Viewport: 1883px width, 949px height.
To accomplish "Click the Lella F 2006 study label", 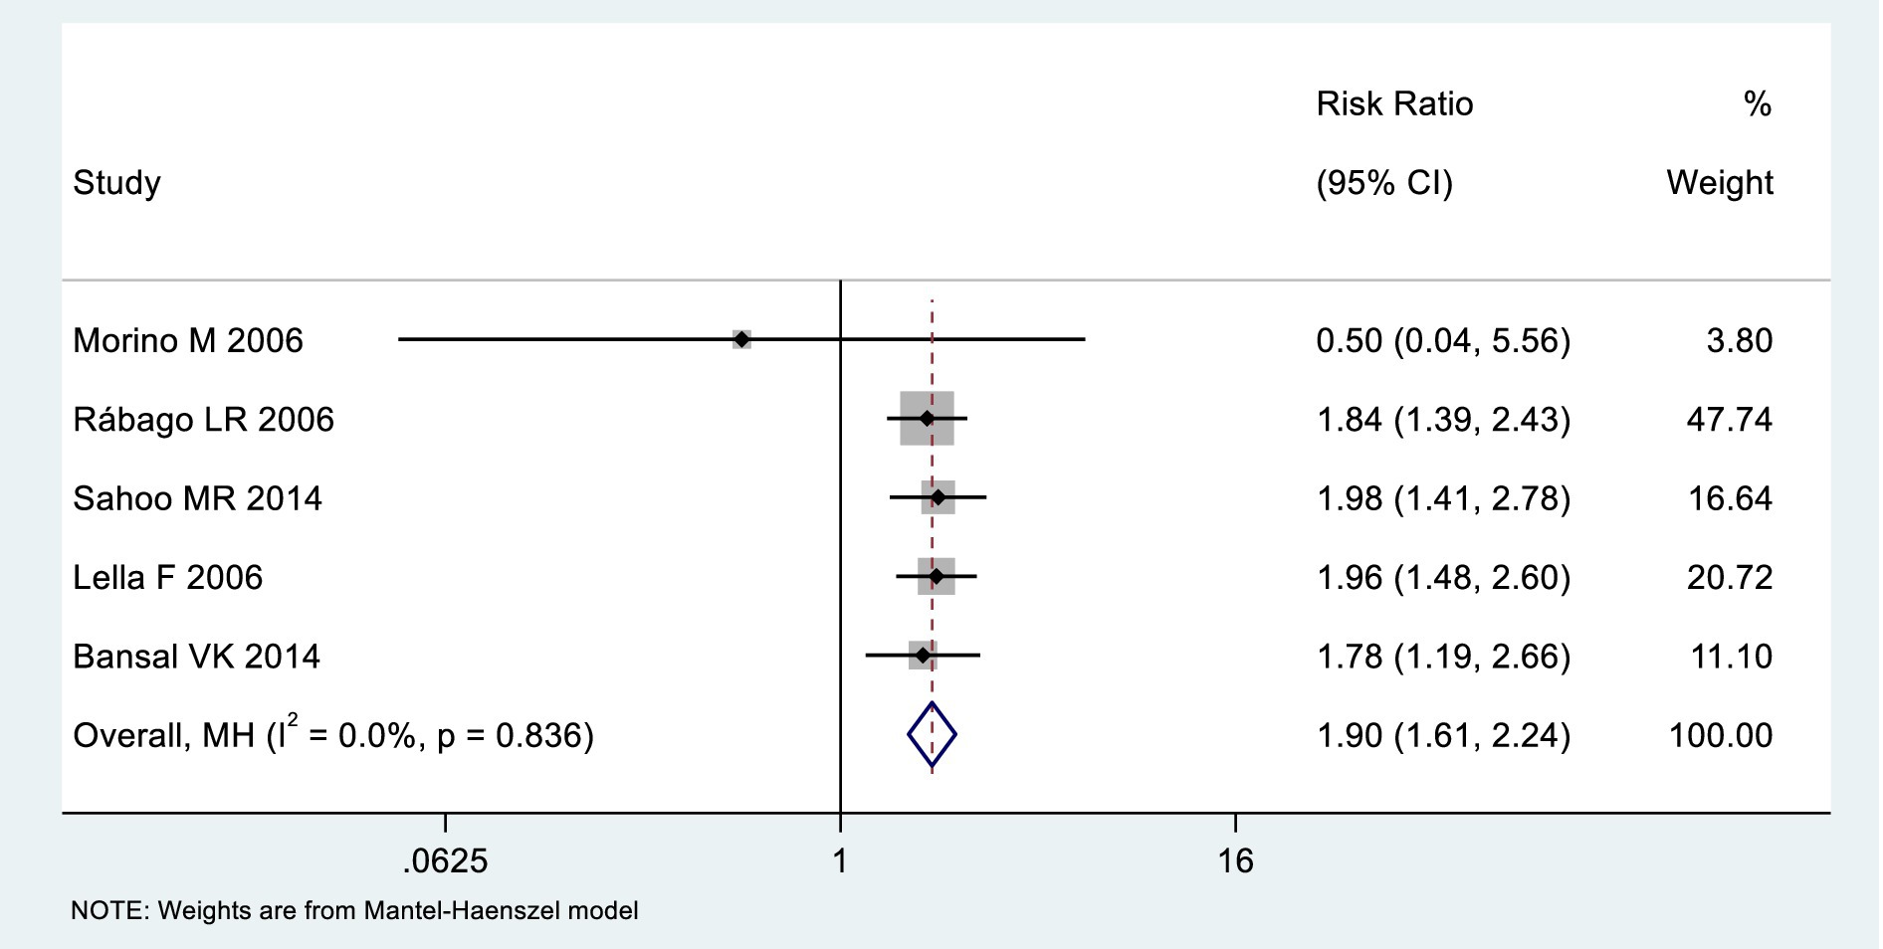I will [x=168, y=578].
